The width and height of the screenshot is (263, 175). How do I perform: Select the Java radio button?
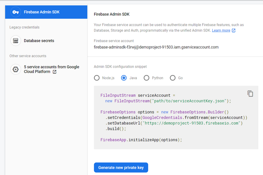124,78
